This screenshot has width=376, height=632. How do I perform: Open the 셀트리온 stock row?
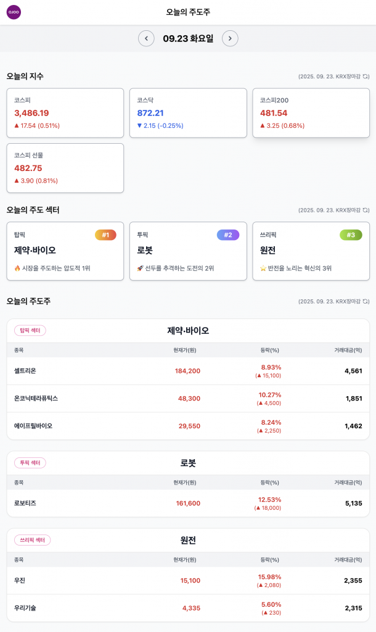pyautogui.click(x=188, y=371)
